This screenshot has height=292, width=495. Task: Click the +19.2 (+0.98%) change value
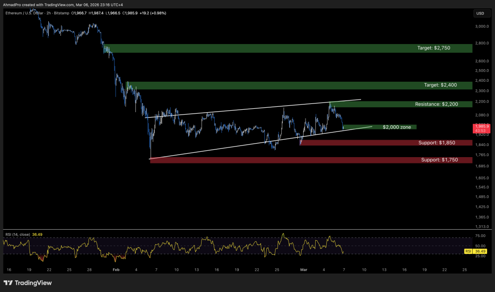point(153,13)
